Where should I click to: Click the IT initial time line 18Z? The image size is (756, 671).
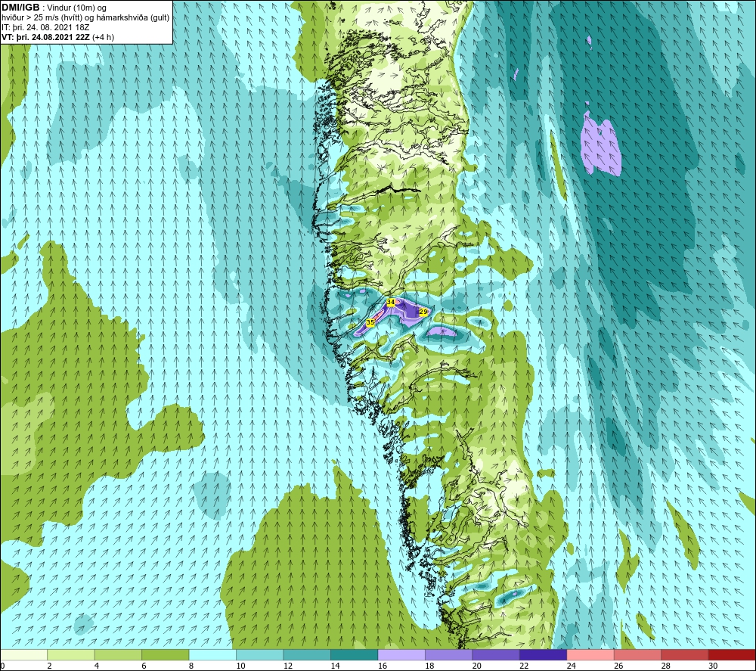tap(45, 27)
